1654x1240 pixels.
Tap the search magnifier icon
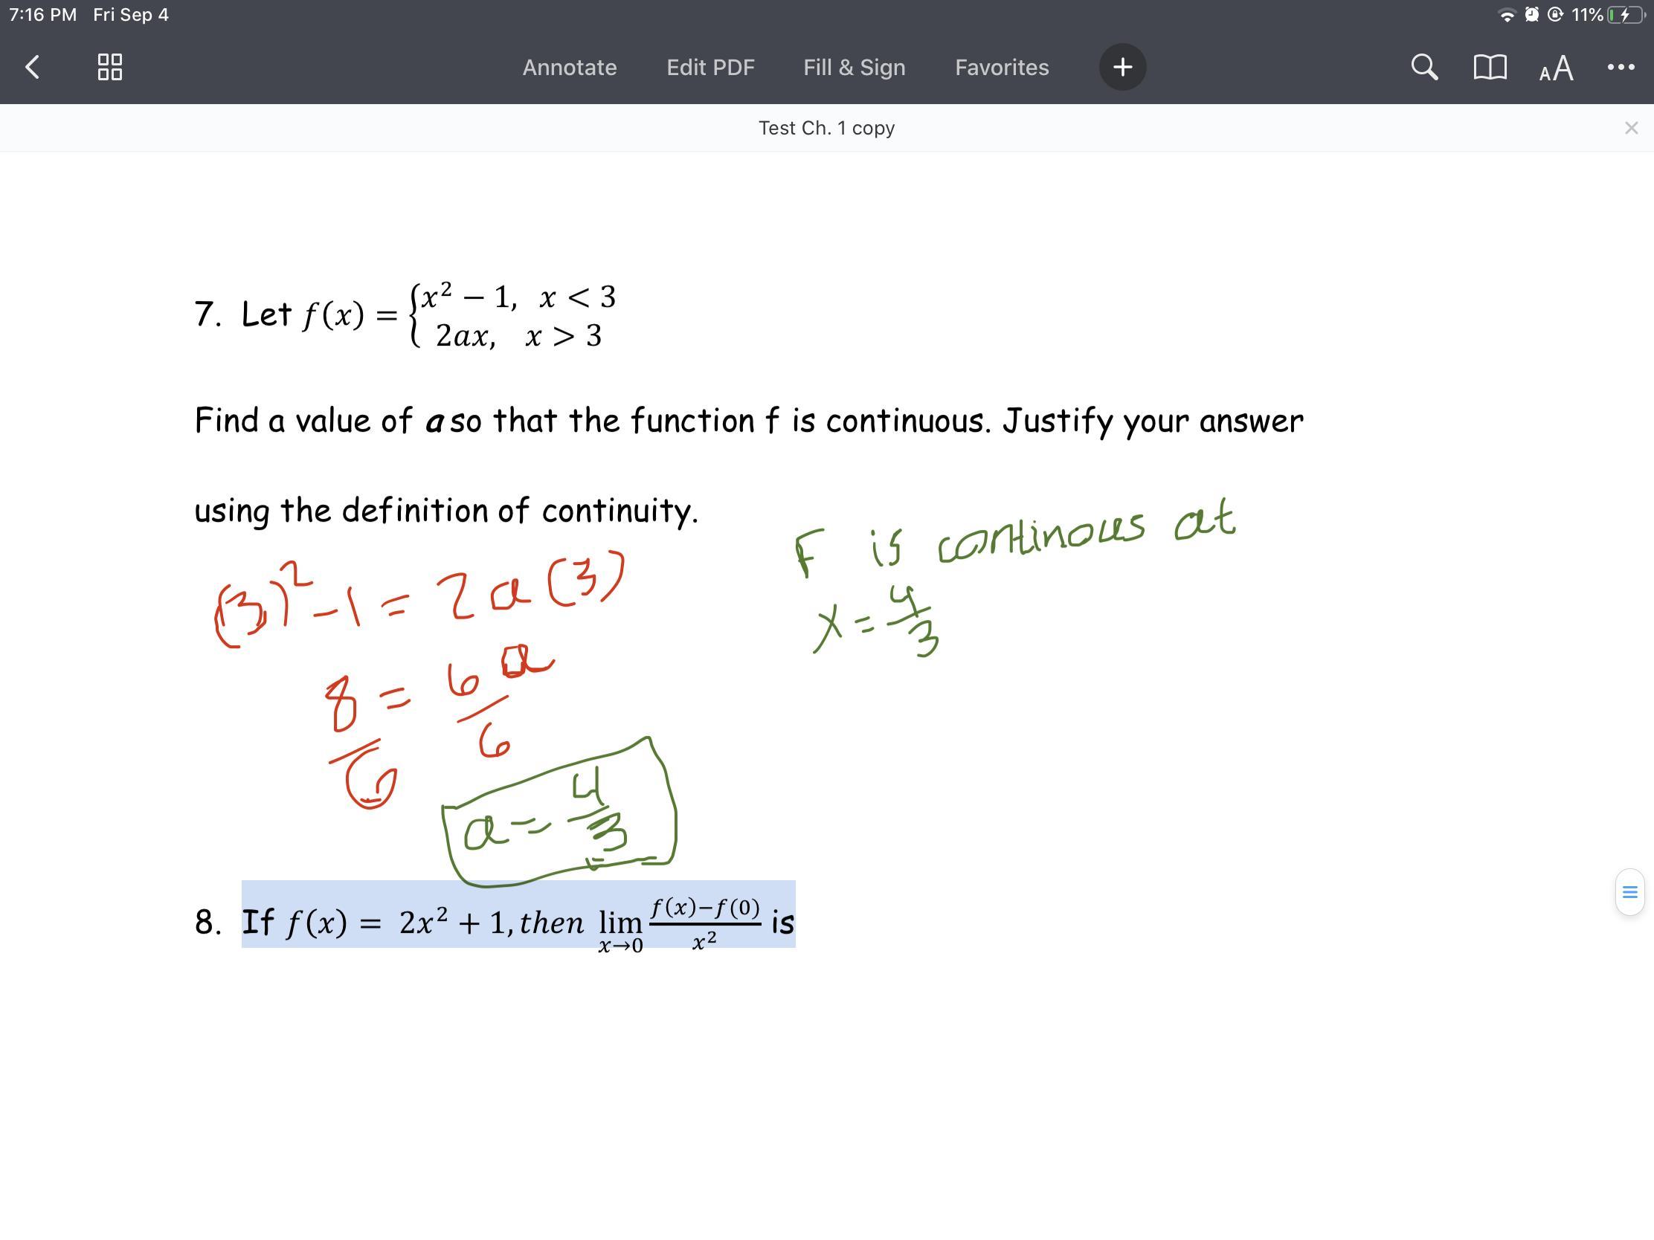point(1423,67)
